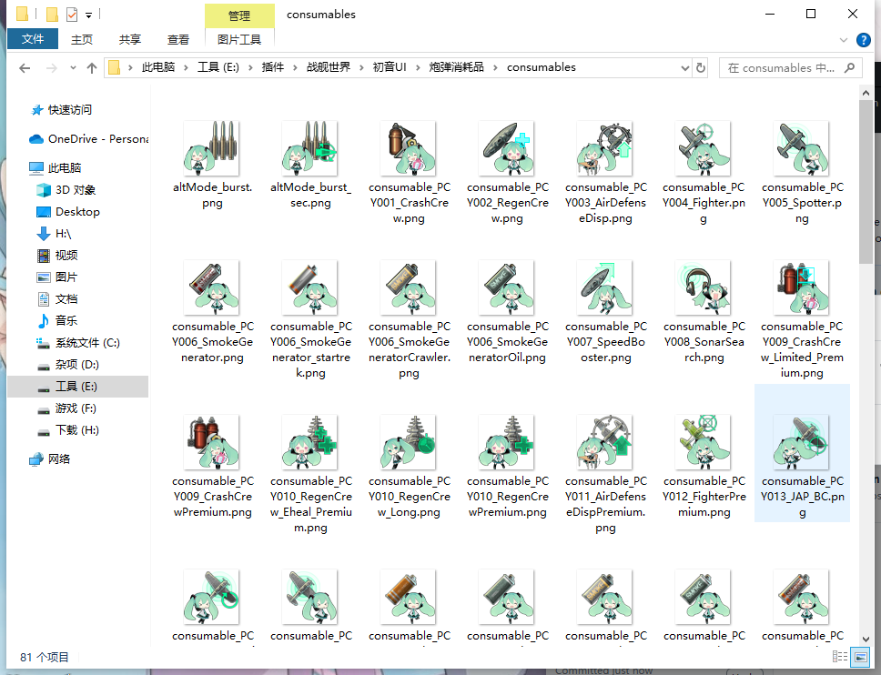The height and width of the screenshot is (675, 881).
Task: Select the altMode_burst_sec.png file icon
Action: [x=310, y=148]
